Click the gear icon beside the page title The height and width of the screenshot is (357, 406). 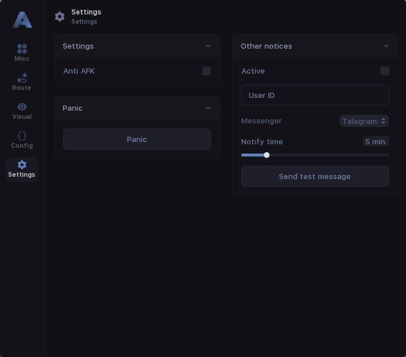coord(60,16)
